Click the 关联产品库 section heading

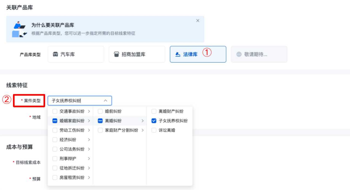19,8
